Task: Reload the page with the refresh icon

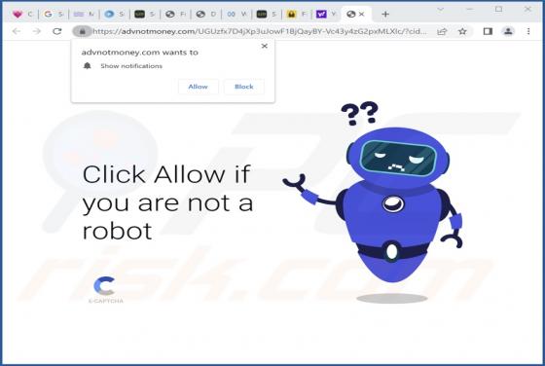Action: pos(57,31)
